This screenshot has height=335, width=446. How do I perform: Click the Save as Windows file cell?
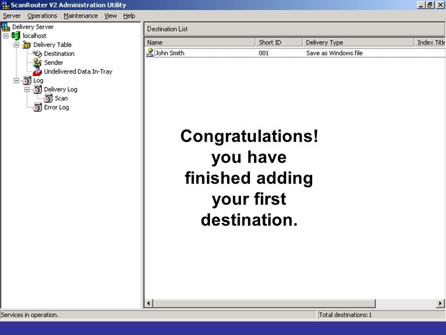334,53
